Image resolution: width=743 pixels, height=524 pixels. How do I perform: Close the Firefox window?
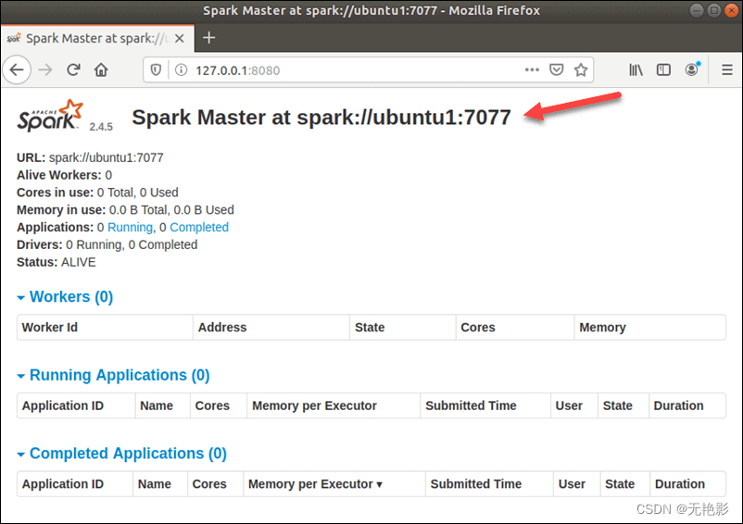coord(731,10)
